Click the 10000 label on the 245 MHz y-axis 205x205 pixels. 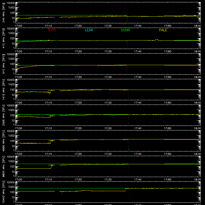pyautogui.click(x=11, y=3)
